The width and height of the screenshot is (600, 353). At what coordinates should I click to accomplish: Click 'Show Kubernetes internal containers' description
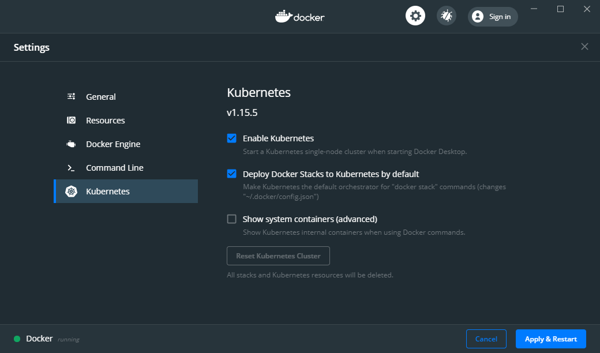[x=354, y=232]
